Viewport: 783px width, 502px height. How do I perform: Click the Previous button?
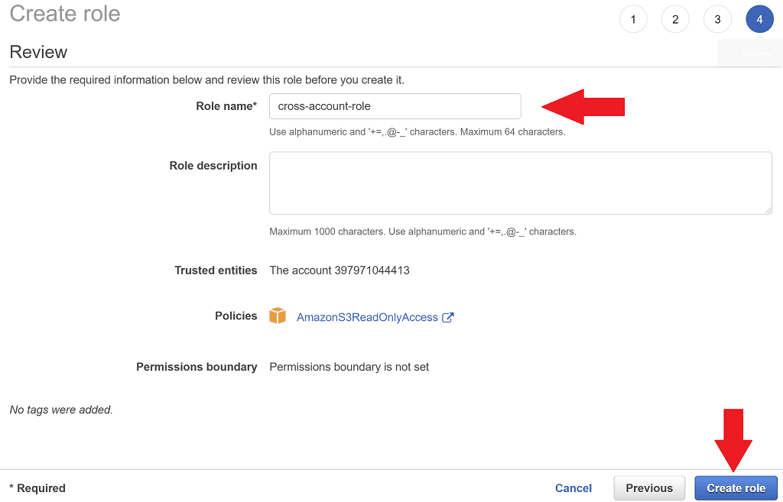coord(649,487)
